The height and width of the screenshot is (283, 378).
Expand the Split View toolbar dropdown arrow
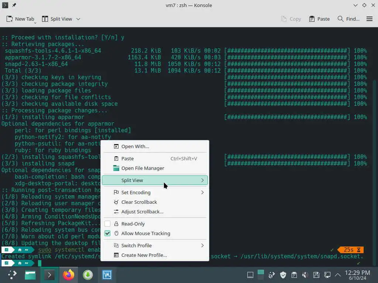pos(78,19)
